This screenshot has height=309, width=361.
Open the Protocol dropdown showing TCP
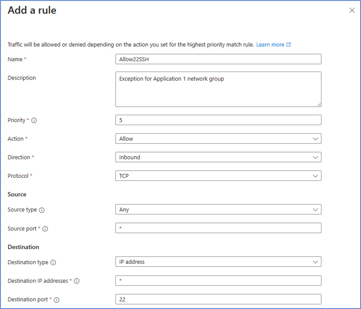(218, 176)
